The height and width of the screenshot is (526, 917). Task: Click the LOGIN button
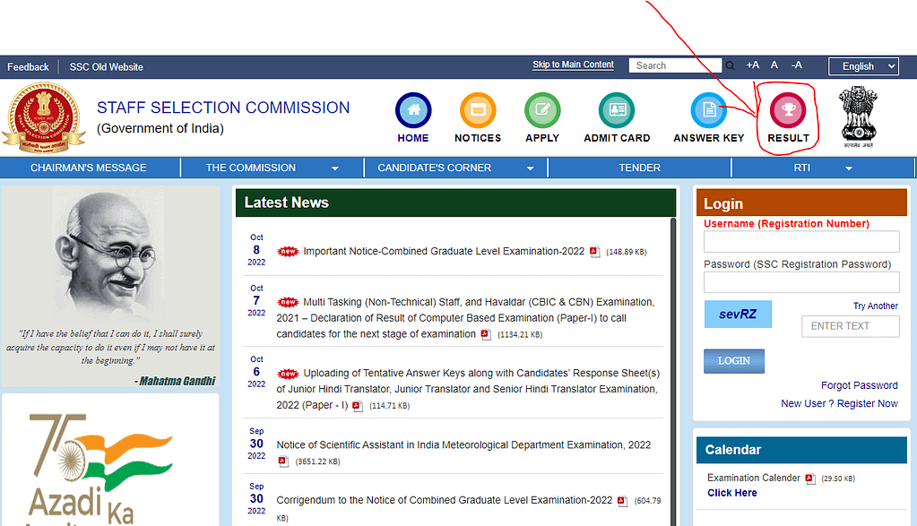[734, 361]
